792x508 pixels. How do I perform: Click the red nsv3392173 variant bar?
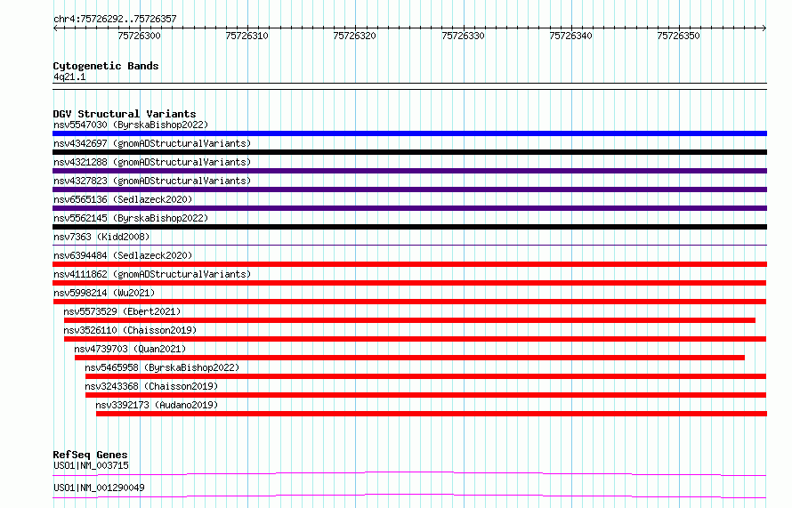point(432,414)
